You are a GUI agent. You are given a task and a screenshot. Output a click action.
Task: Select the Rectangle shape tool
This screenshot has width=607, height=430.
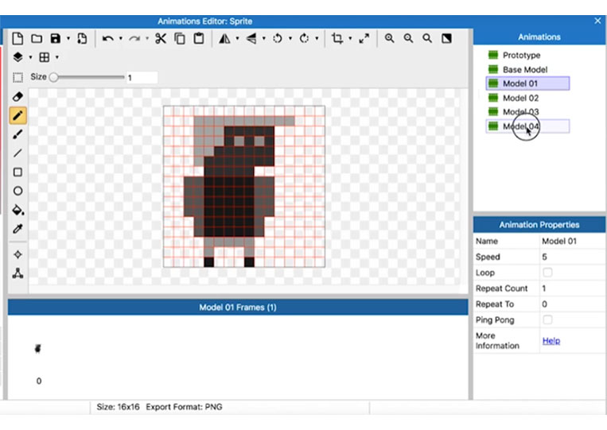(18, 172)
